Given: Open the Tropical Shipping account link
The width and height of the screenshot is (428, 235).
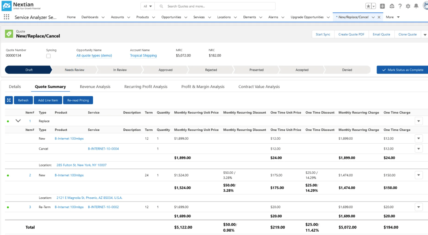Looking at the screenshot, I should [x=143, y=56].
